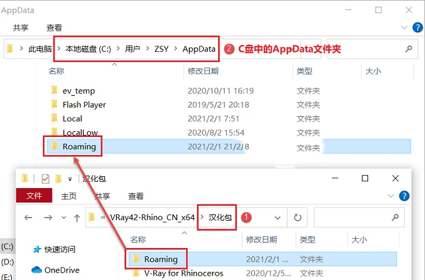This screenshot has height=280, width=425.
Task: Open the 文件 menu in 汉化包 window
Action: [34, 196]
